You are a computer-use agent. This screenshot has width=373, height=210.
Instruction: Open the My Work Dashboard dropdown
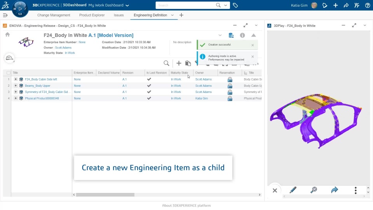click(127, 5)
